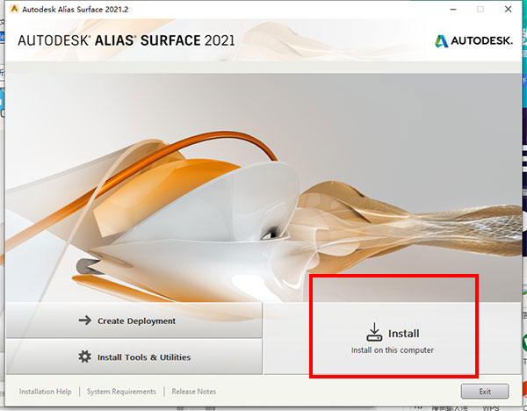
Task: Click the Autodesk logo at top right
Action: coord(473,40)
